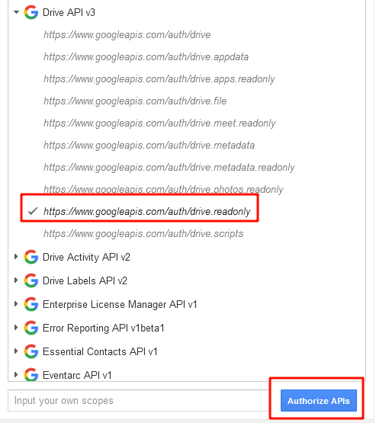The image size is (389, 423).
Task: Open the Essential Contacts API v1 entry
Action: pyautogui.click(x=100, y=352)
